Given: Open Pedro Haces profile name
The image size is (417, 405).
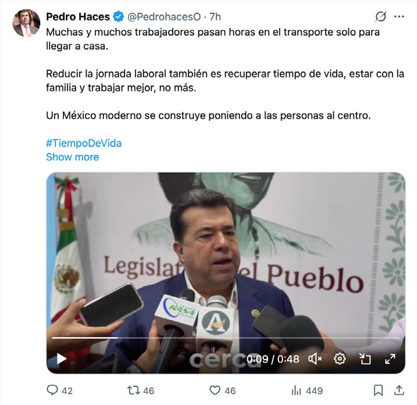Looking at the screenshot, I should (x=78, y=16).
